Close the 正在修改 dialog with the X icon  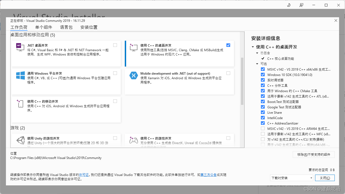pos(336,20)
